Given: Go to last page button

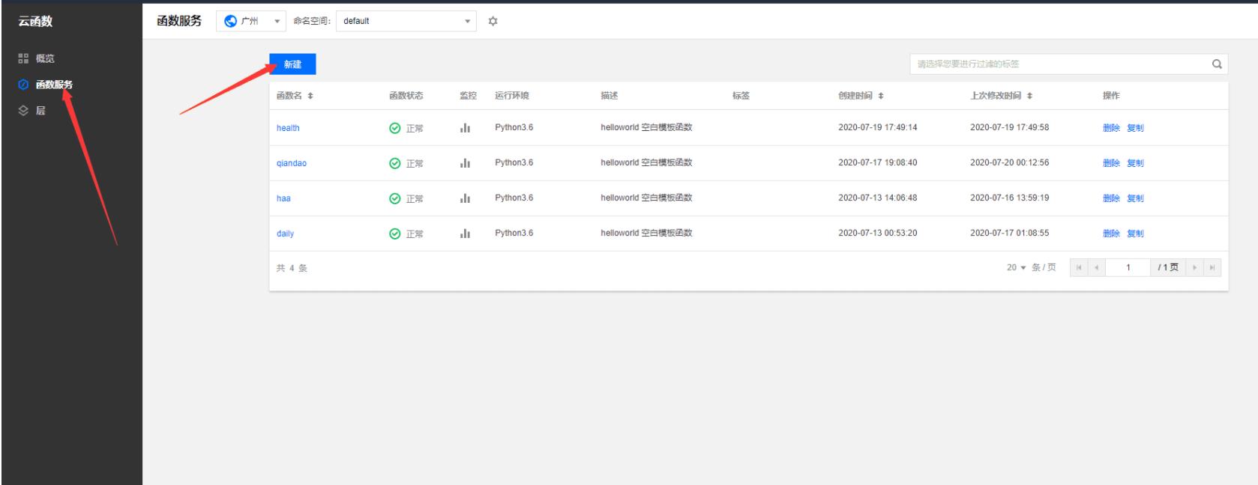Looking at the screenshot, I should (1212, 268).
